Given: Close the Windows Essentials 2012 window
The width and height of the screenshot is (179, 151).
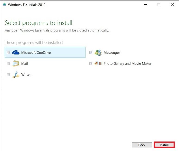Looking at the screenshot, I should point(172,5).
